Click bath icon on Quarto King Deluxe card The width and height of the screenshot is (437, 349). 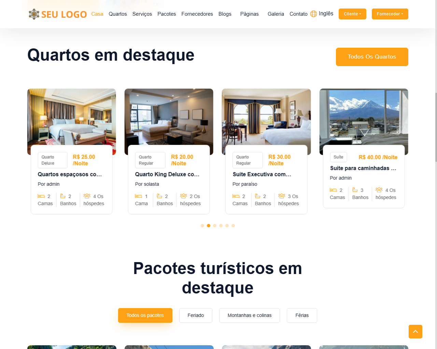click(x=159, y=196)
